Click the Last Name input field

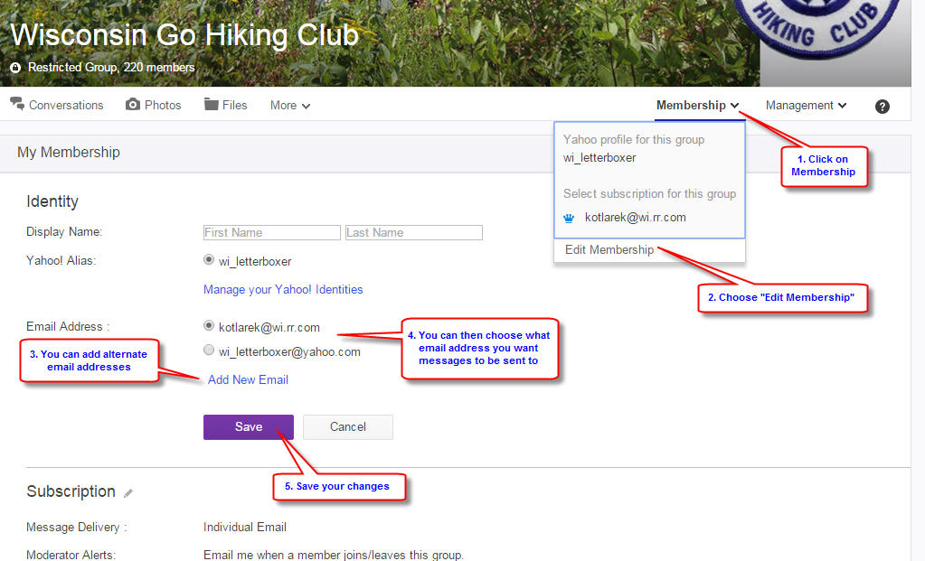coord(414,233)
